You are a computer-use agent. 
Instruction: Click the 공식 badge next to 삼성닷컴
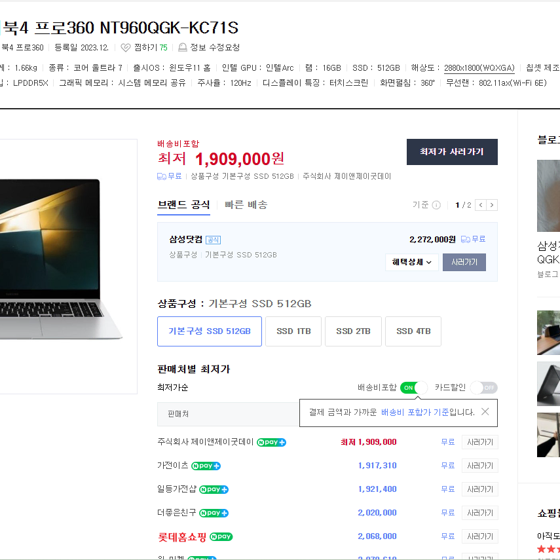pos(214,240)
